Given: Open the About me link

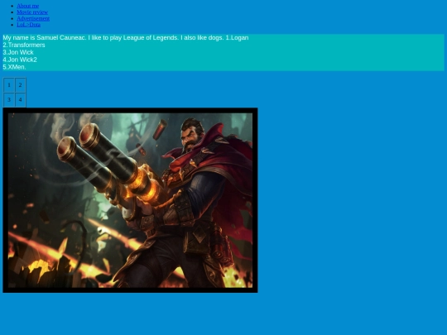Looking at the screenshot, I should [x=28, y=6].
